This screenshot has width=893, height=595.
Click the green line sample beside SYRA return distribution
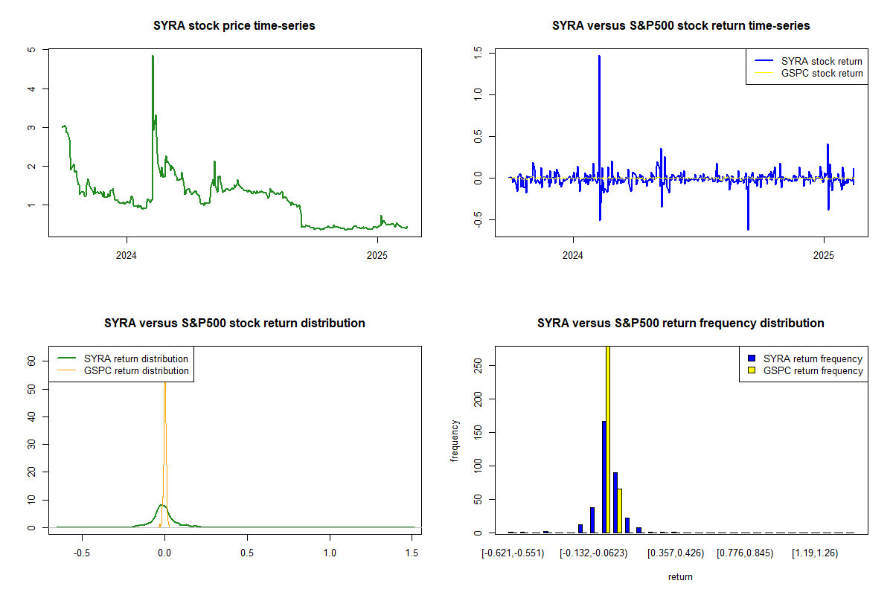65,359
